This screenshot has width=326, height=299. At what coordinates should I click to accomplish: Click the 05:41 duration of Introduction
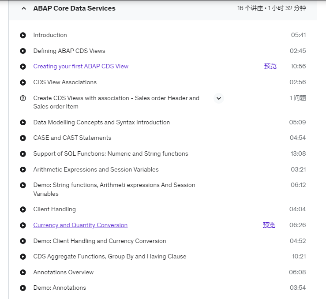(x=298, y=35)
